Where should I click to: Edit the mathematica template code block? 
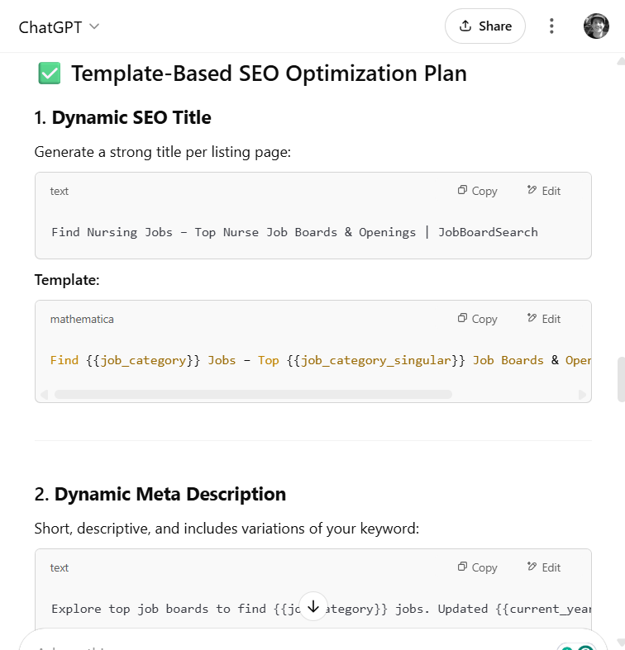tap(544, 319)
